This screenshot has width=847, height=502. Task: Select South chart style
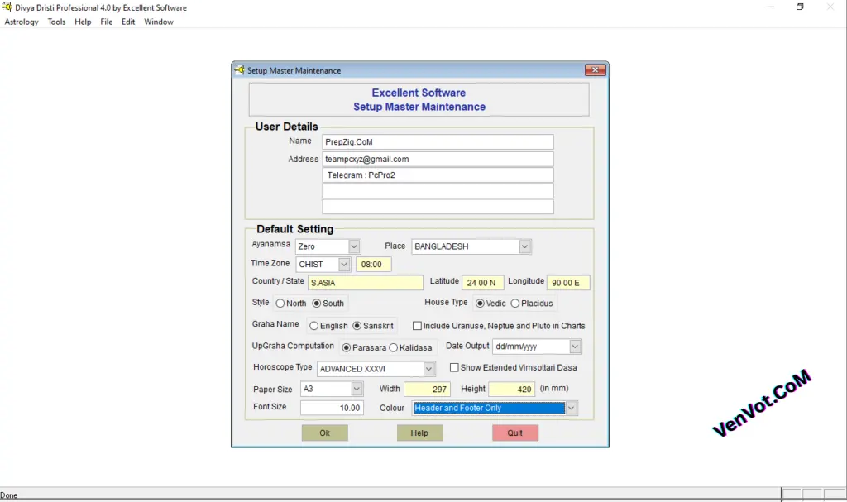(x=328, y=304)
